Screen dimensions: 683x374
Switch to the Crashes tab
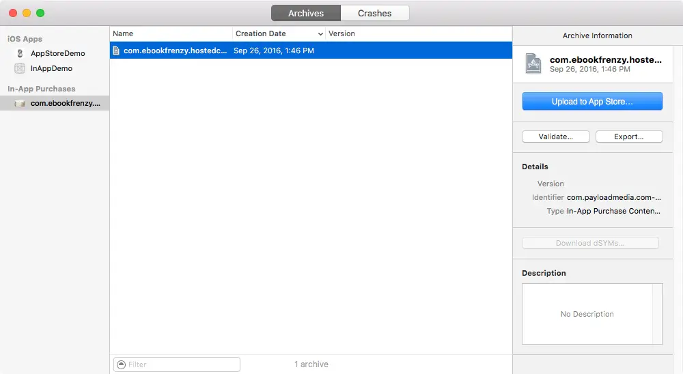(374, 13)
